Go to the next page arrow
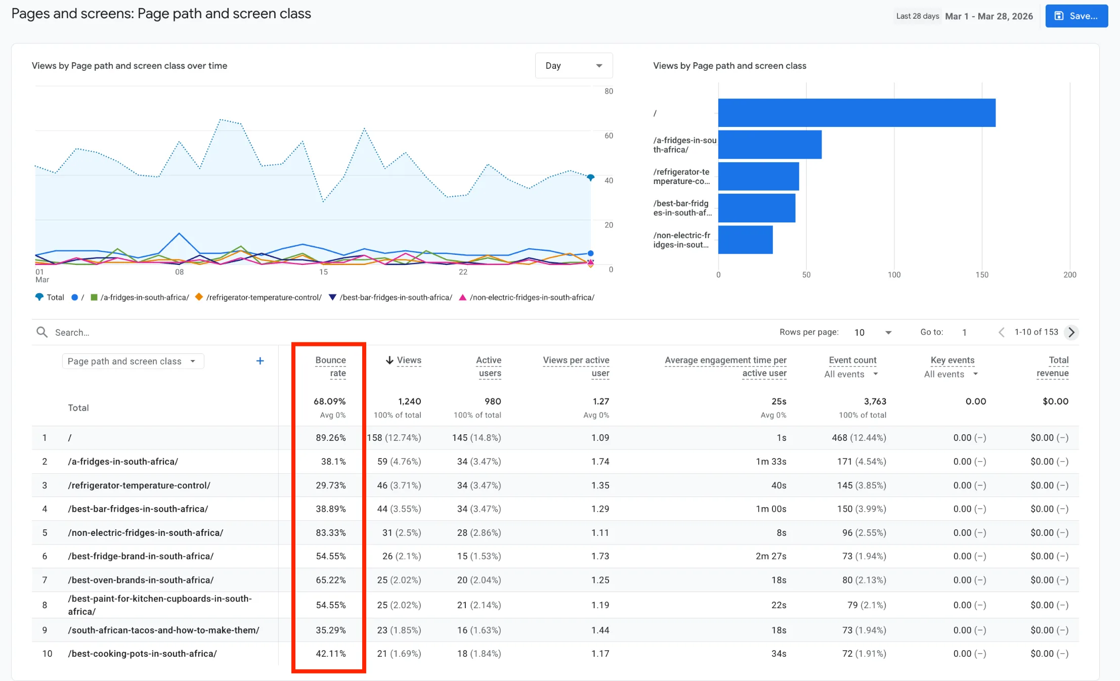This screenshot has width=1120, height=681. pos(1071,332)
